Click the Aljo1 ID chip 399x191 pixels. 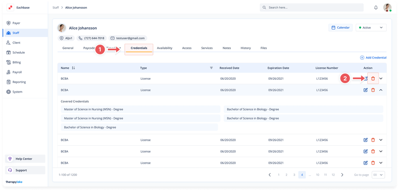(66, 38)
